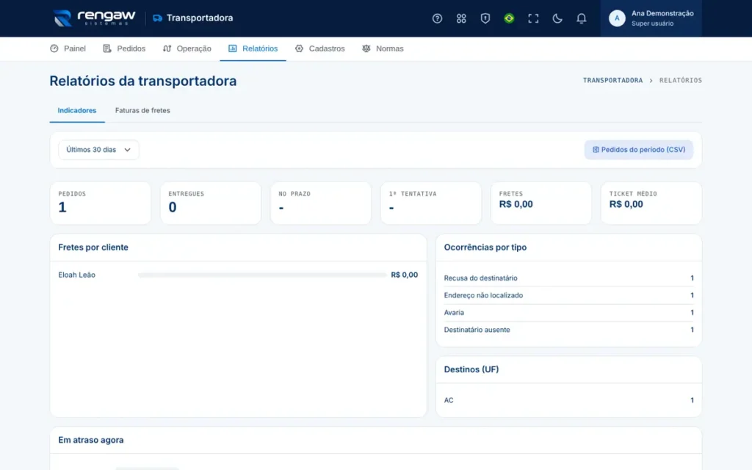Change language via Brazil flag icon
This screenshot has width=752, height=470.
coord(509,18)
